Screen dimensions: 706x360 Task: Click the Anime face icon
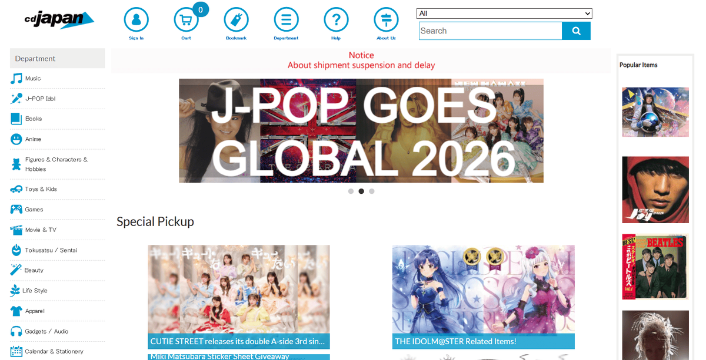(16, 139)
